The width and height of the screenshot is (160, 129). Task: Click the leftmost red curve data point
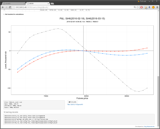tap(18, 72)
